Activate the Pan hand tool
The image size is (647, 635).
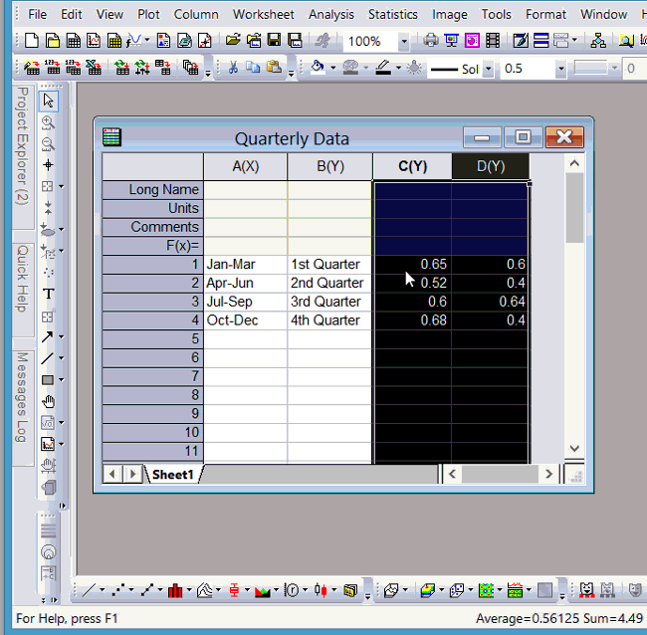(49, 402)
